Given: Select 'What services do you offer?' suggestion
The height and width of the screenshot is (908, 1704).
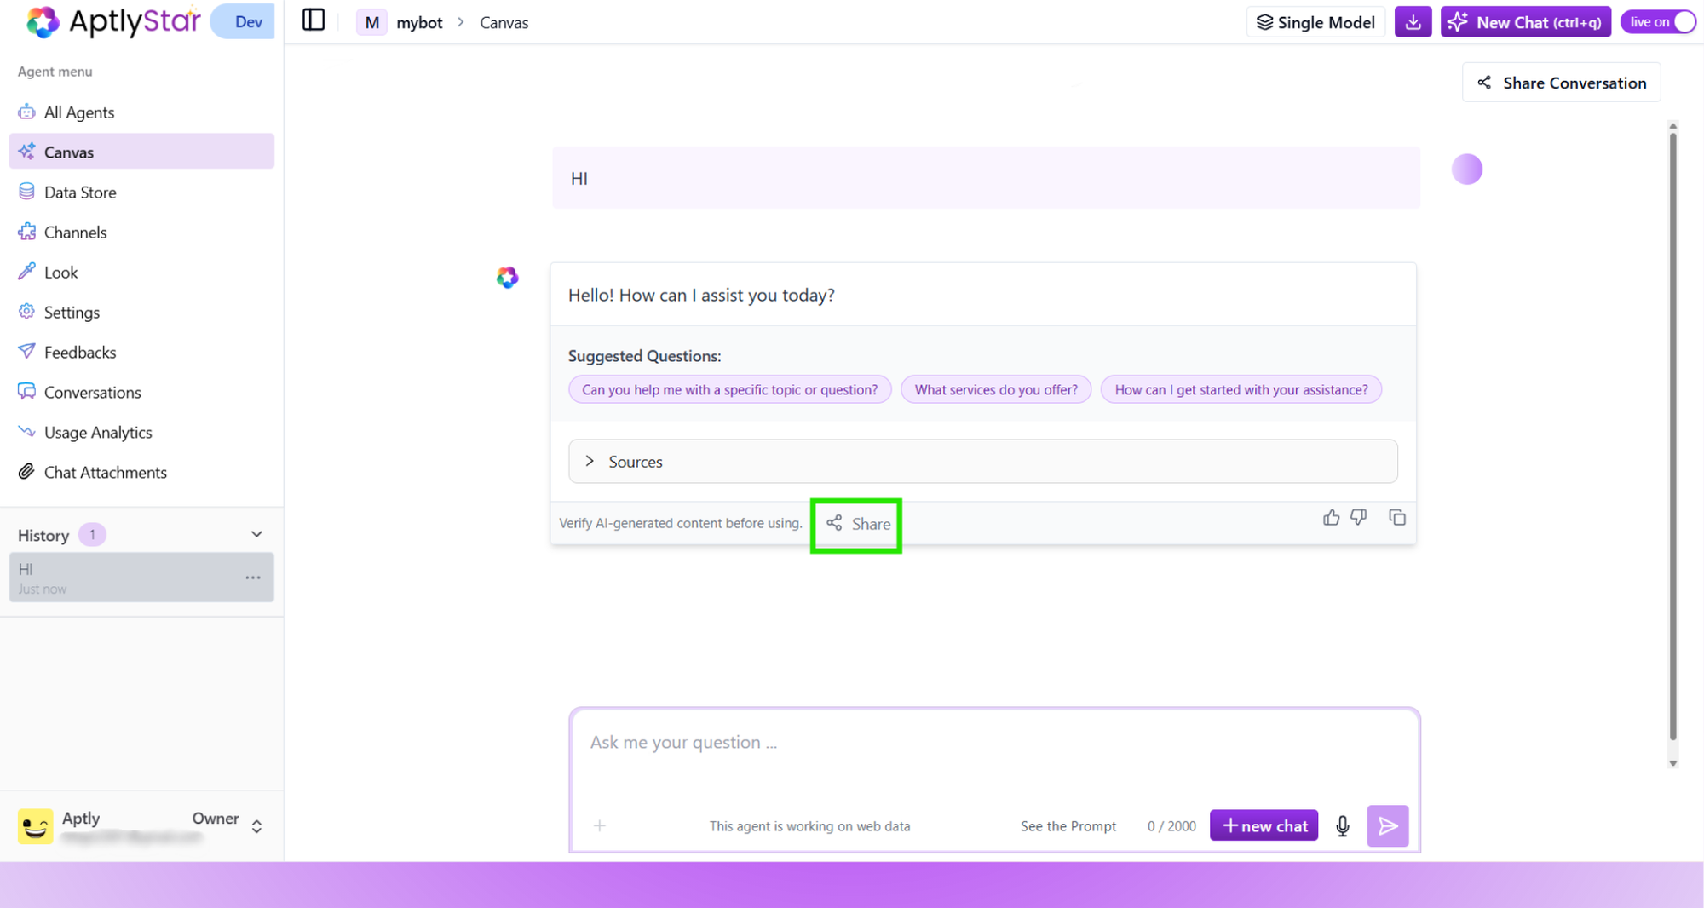Looking at the screenshot, I should (995, 389).
